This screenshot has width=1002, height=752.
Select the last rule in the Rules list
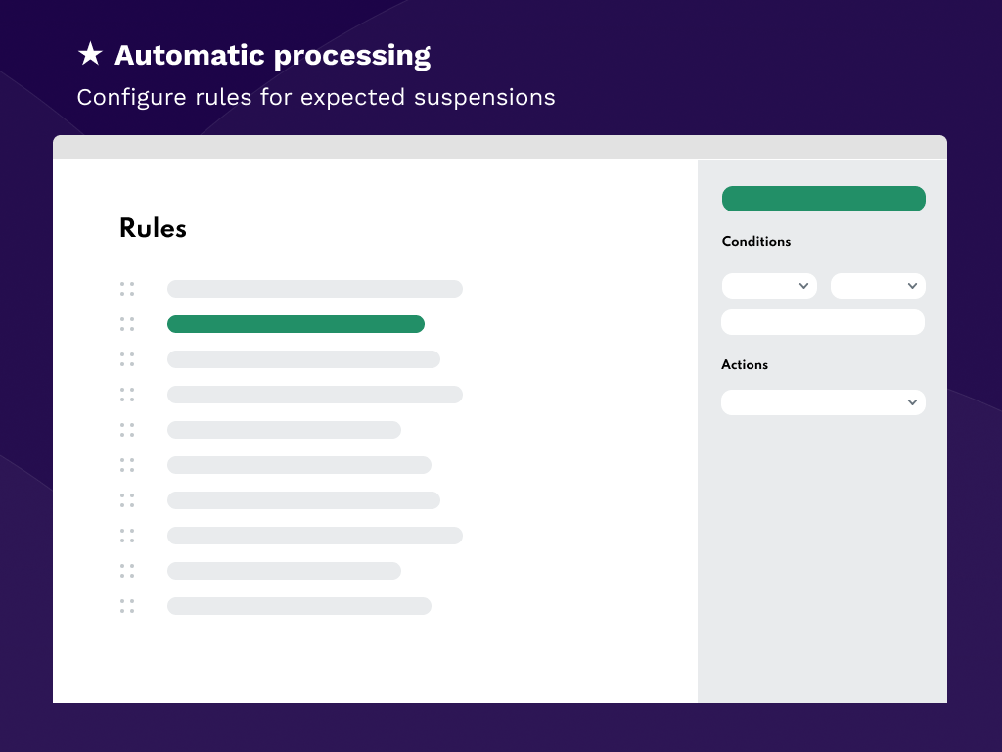coord(298,606)
